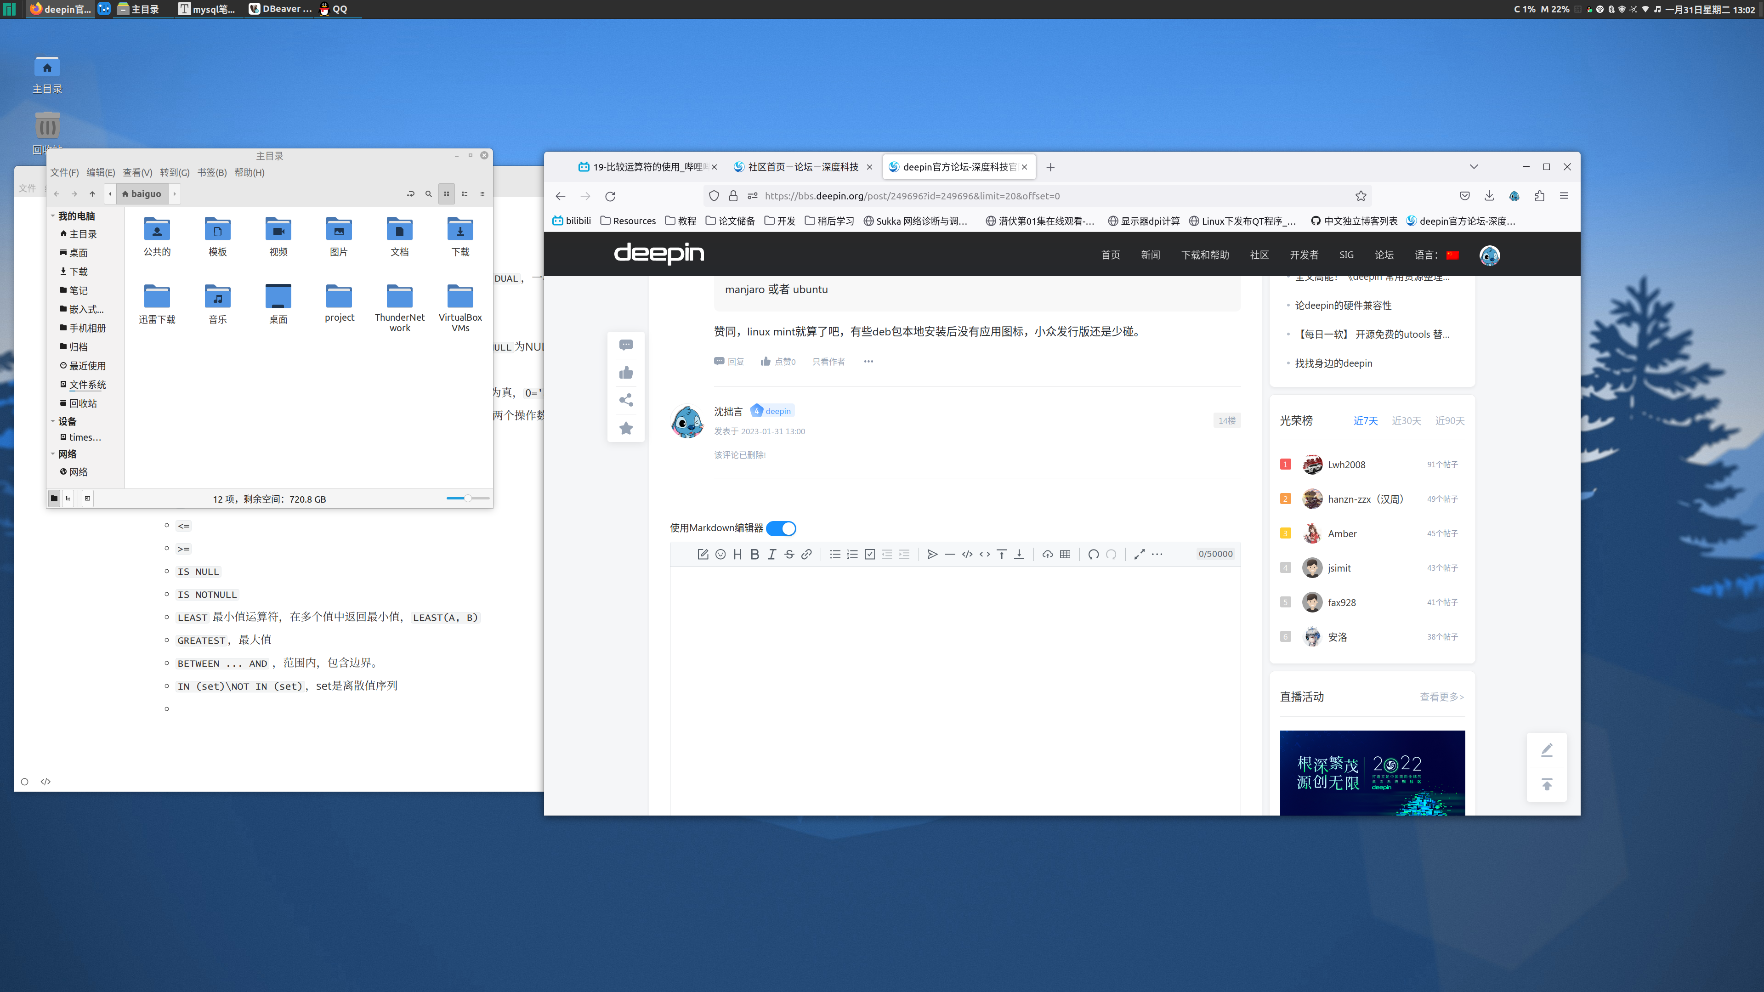Open the browser's list-all-tabs dropdown
Viewport: 1764px width, 992px height.
click(x=1474, y=167)
